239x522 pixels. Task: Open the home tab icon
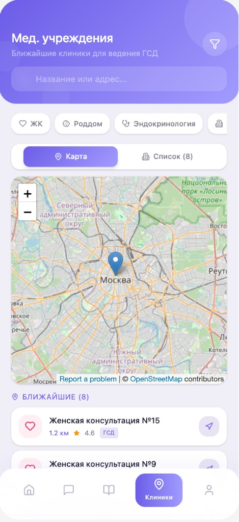click(x=29, y=490)
